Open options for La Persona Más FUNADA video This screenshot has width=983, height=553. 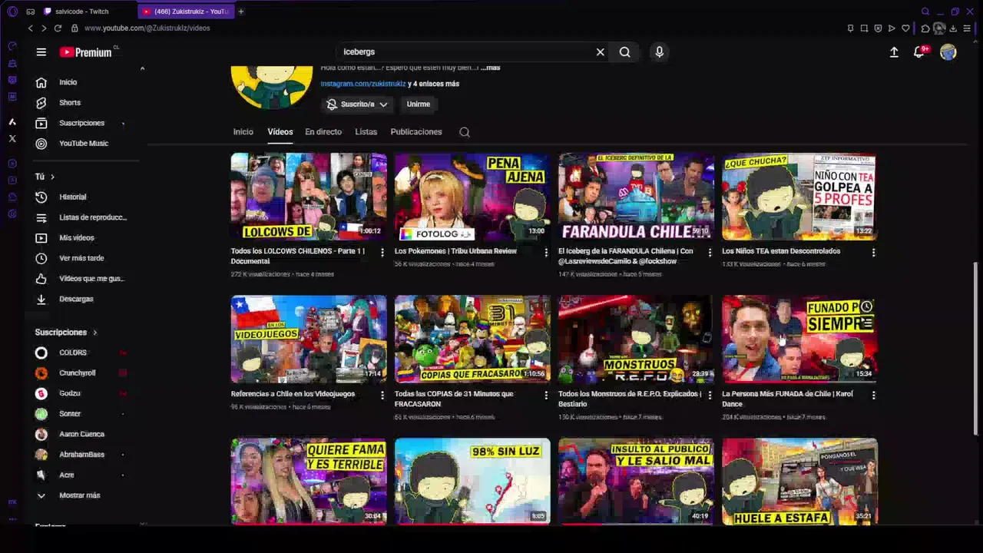[873, 395]
